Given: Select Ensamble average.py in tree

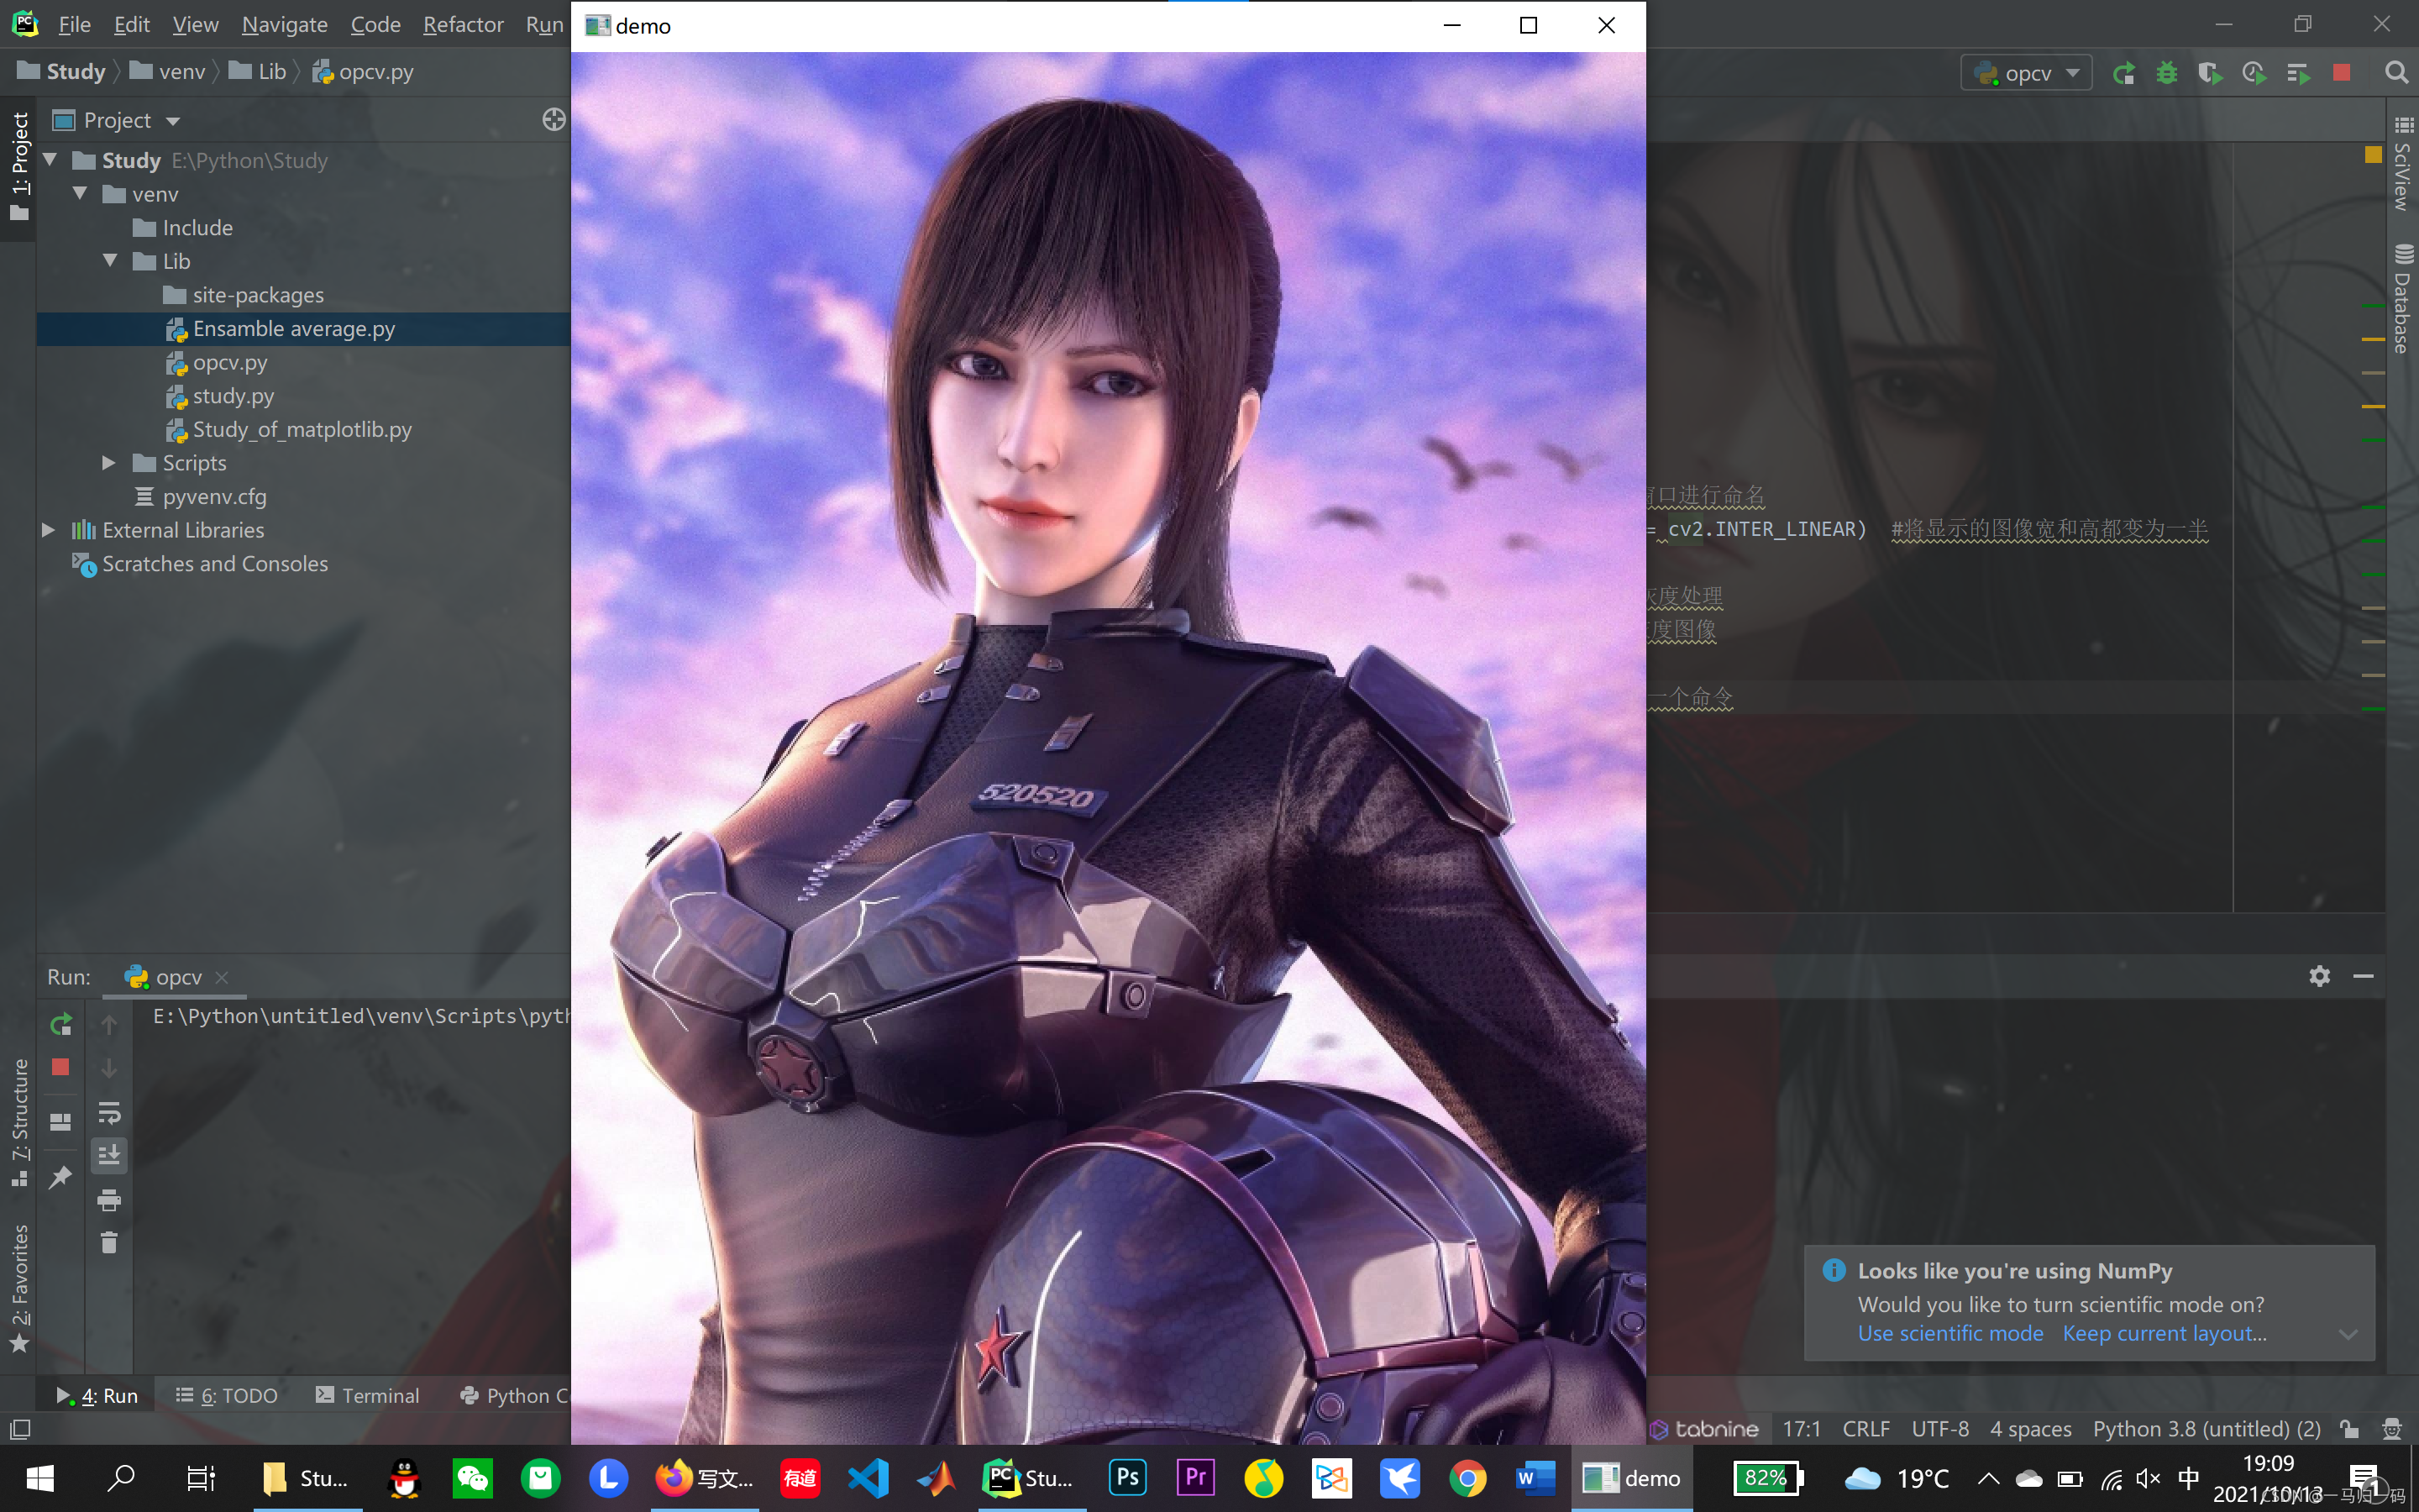Looking at the screenshot, I should 304,328.
